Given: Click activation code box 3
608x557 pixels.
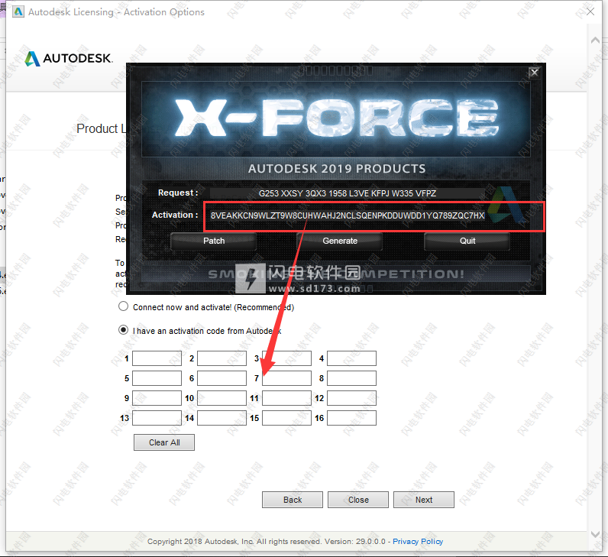Looking at the screenshot, I should pyautogui.click(x=286, y=358).
